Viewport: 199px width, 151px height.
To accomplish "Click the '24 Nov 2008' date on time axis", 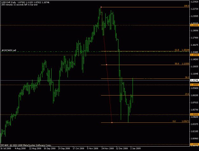I will pyautogui.click(x=108, y=148).
